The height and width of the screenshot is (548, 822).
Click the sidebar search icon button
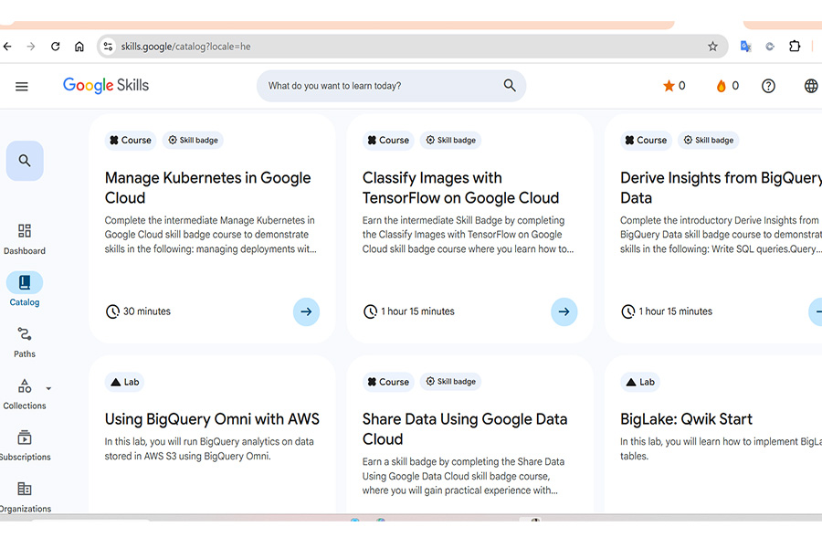point(25,161)
